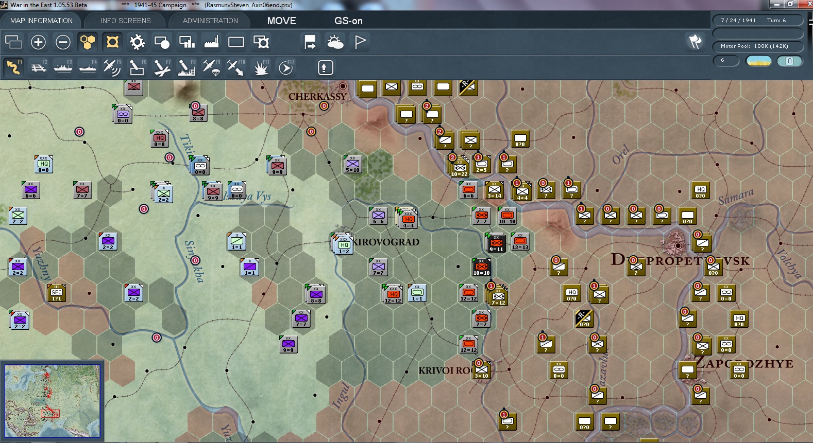The image size is (813, 443).
Task: Select the F7 bomb airfield mode
Action: click(x=162, y=67)
